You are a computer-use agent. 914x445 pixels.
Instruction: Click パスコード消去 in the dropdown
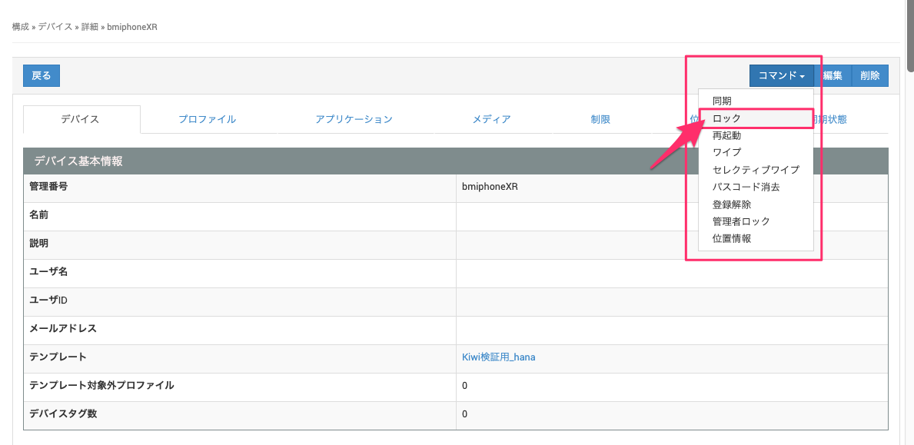point(746,187)
